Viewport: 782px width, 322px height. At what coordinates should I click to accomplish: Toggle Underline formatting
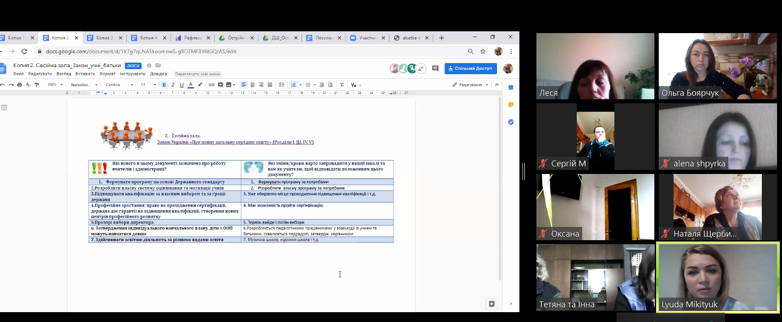[181, 85]
